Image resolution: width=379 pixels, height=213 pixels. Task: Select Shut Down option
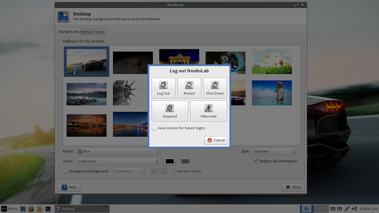[215, 88]
